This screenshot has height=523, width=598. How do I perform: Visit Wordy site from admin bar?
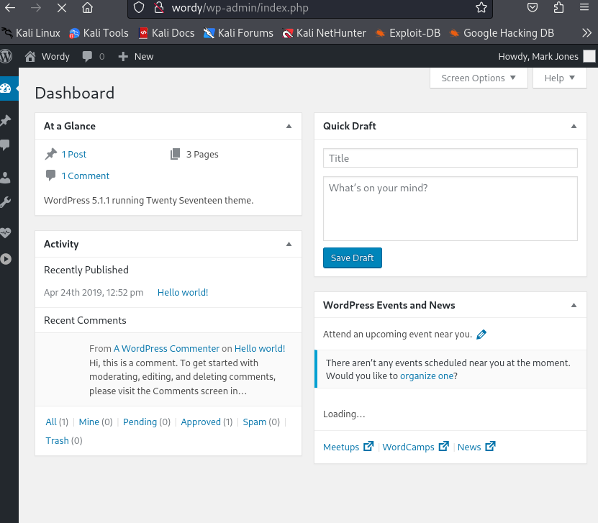(x=47, y=56)
